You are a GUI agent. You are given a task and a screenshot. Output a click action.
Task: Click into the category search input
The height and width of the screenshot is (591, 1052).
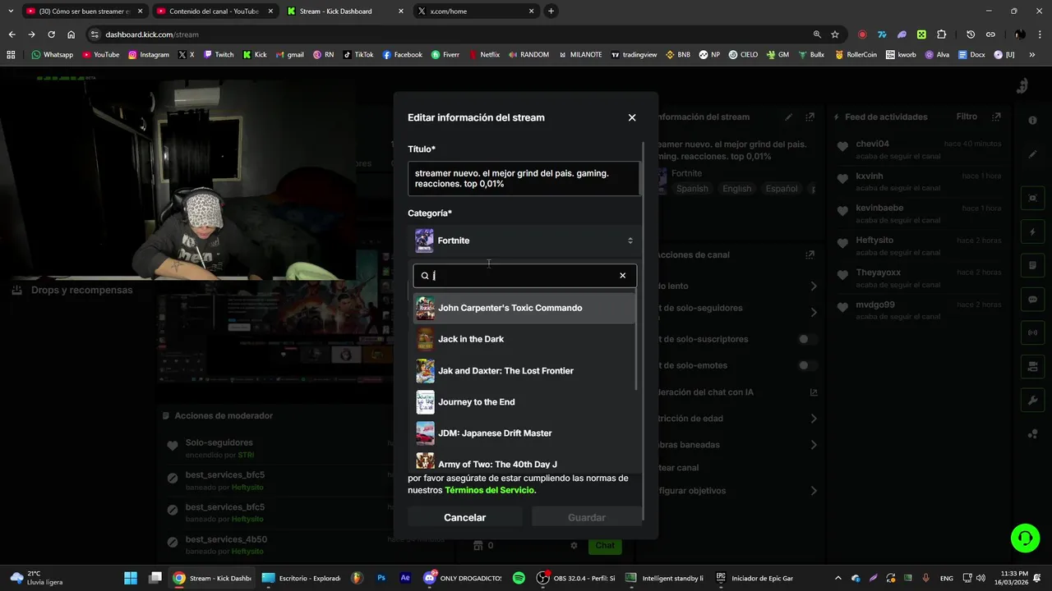point(524,276)
